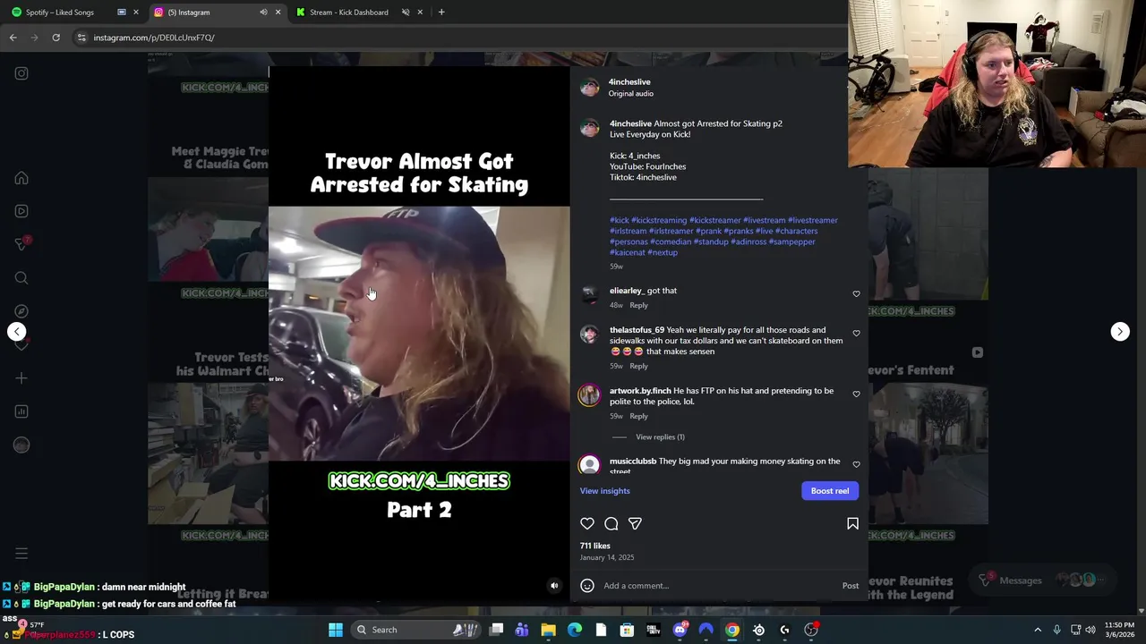Close the Spotify tab
This screenshot has width=1146, height=644.
(136, 13)
